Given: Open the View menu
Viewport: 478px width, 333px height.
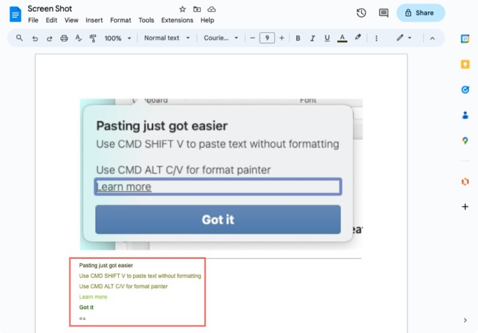Looking at the screenshot, I should [71, 20].
